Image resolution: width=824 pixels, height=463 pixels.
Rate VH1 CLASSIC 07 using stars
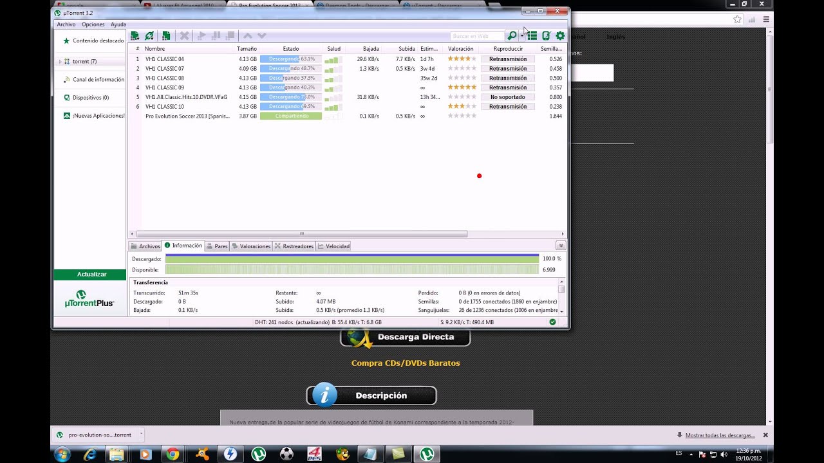tap(462, 69)
